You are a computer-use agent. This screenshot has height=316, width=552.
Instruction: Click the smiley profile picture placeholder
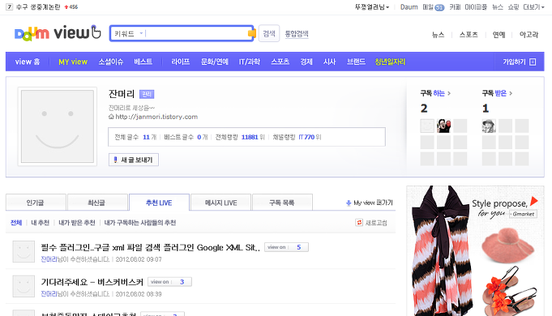coord(58,126)
